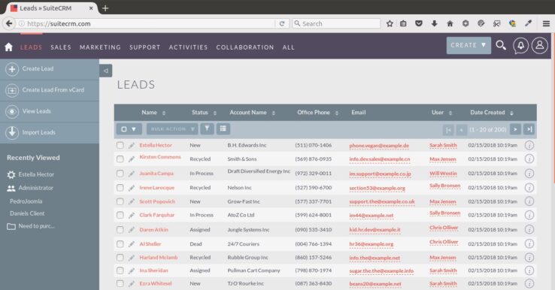The width and height of the screenshot is (555, 290).
Task: Click the browser downloads arrow icon
Action: point(435,24)
